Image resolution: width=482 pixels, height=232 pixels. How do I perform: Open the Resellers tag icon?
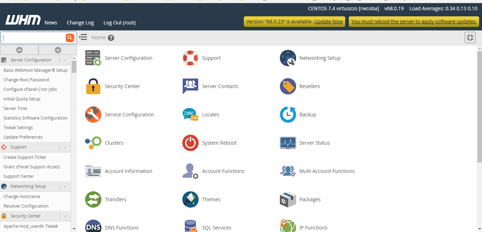[x=288, y=86]
